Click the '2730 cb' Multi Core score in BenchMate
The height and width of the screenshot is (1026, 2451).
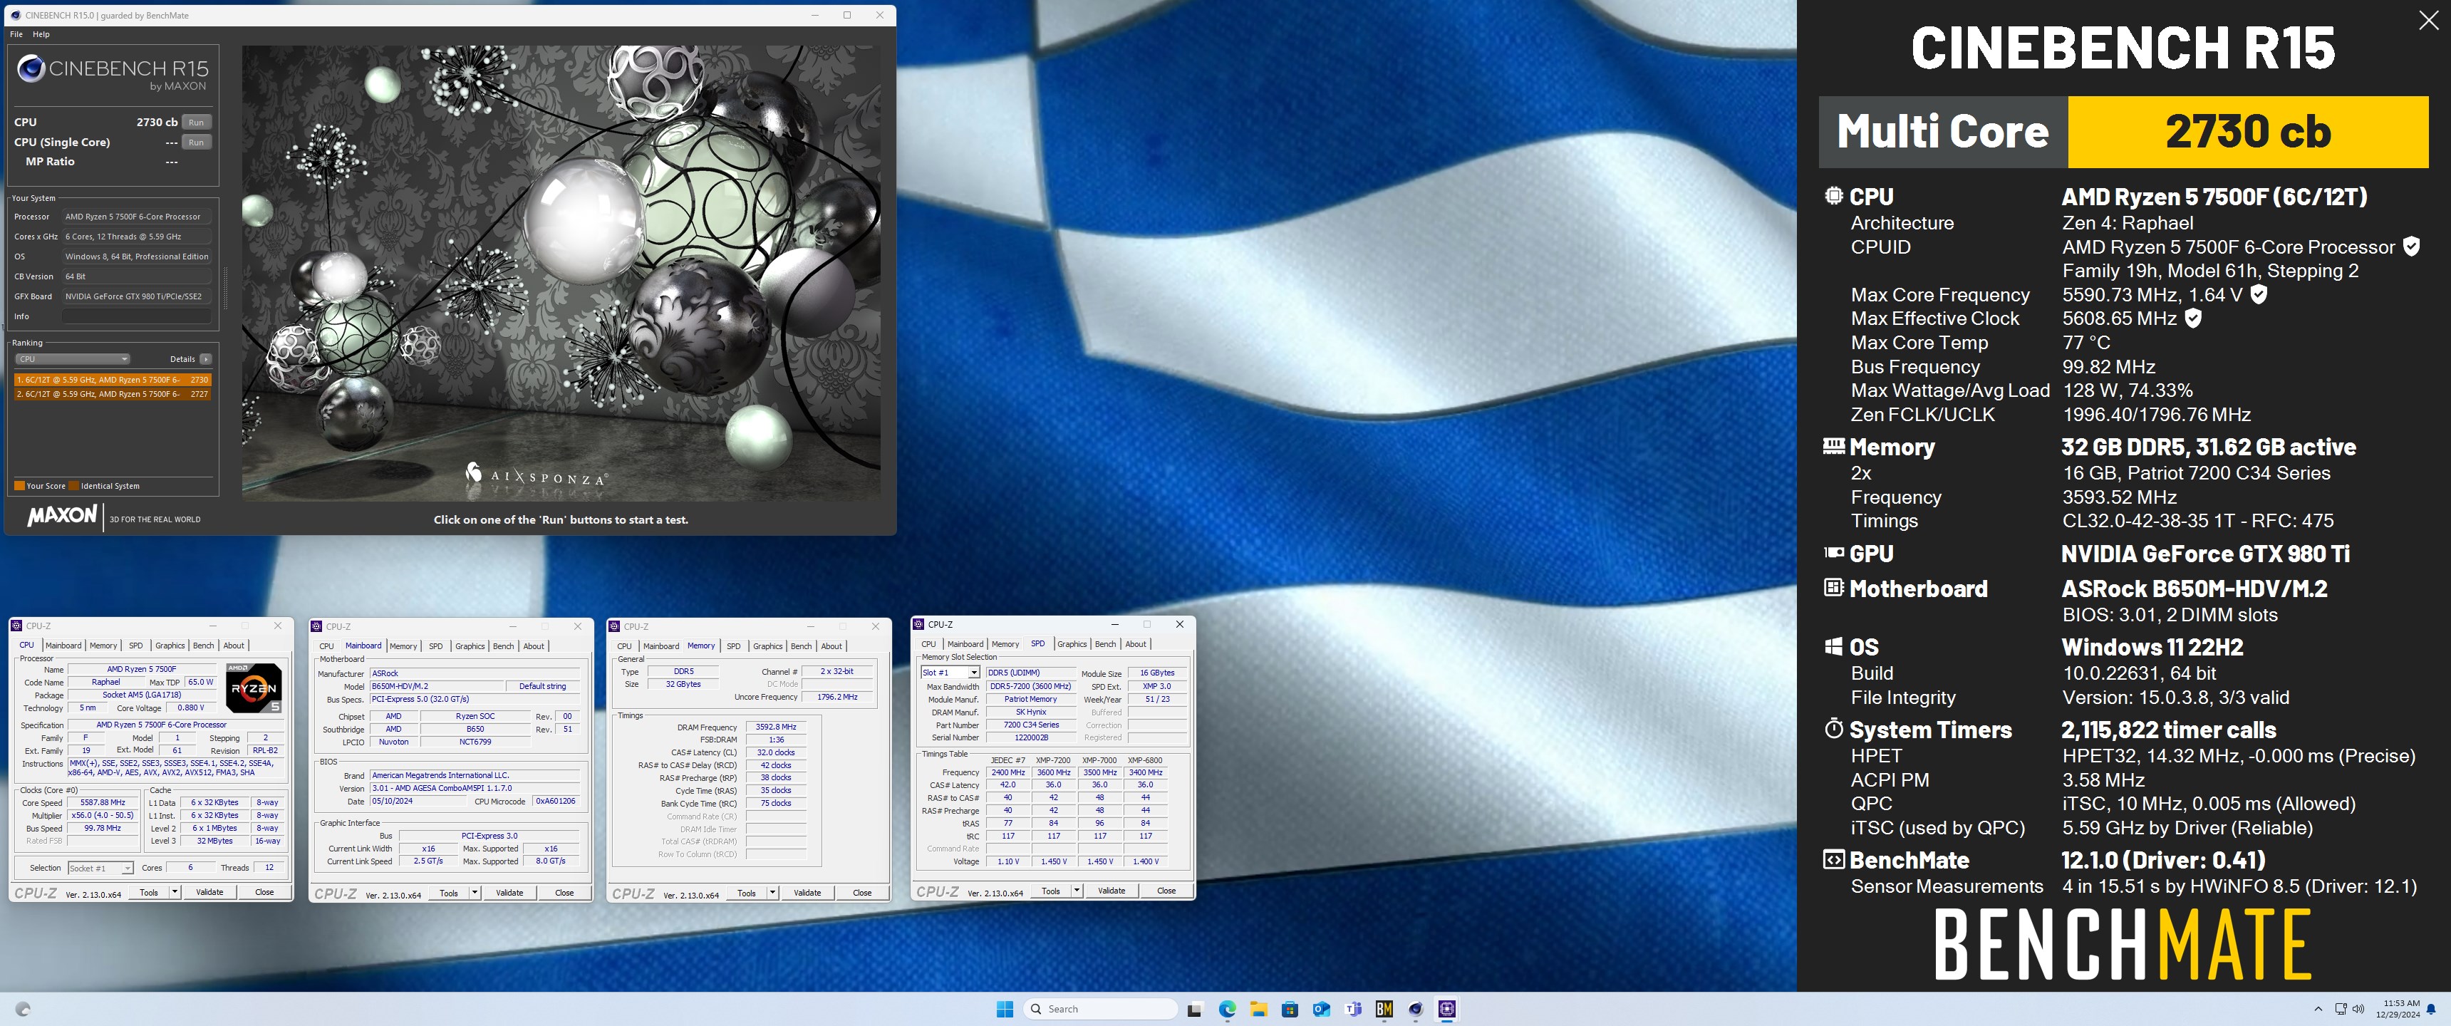pos(2249,131)
